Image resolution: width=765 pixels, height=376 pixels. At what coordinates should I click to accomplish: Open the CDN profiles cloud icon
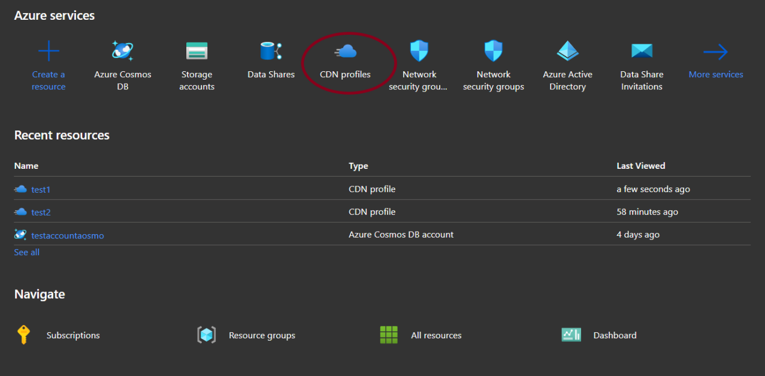point(346,52)
